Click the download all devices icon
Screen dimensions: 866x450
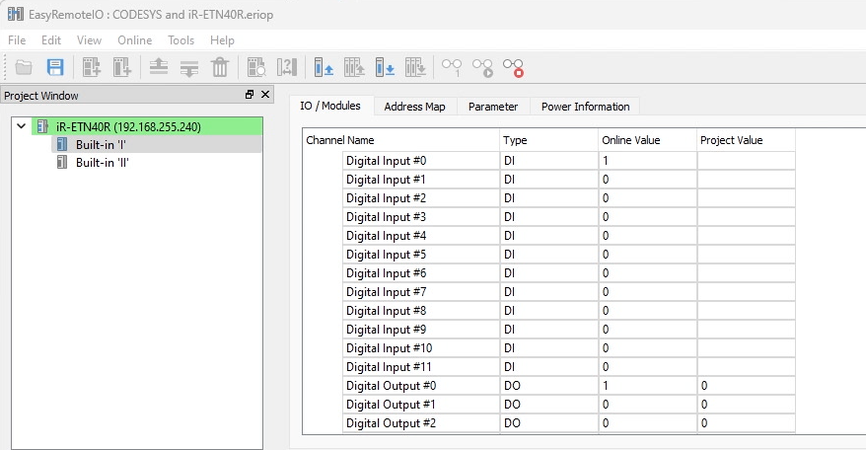(415, 67)
